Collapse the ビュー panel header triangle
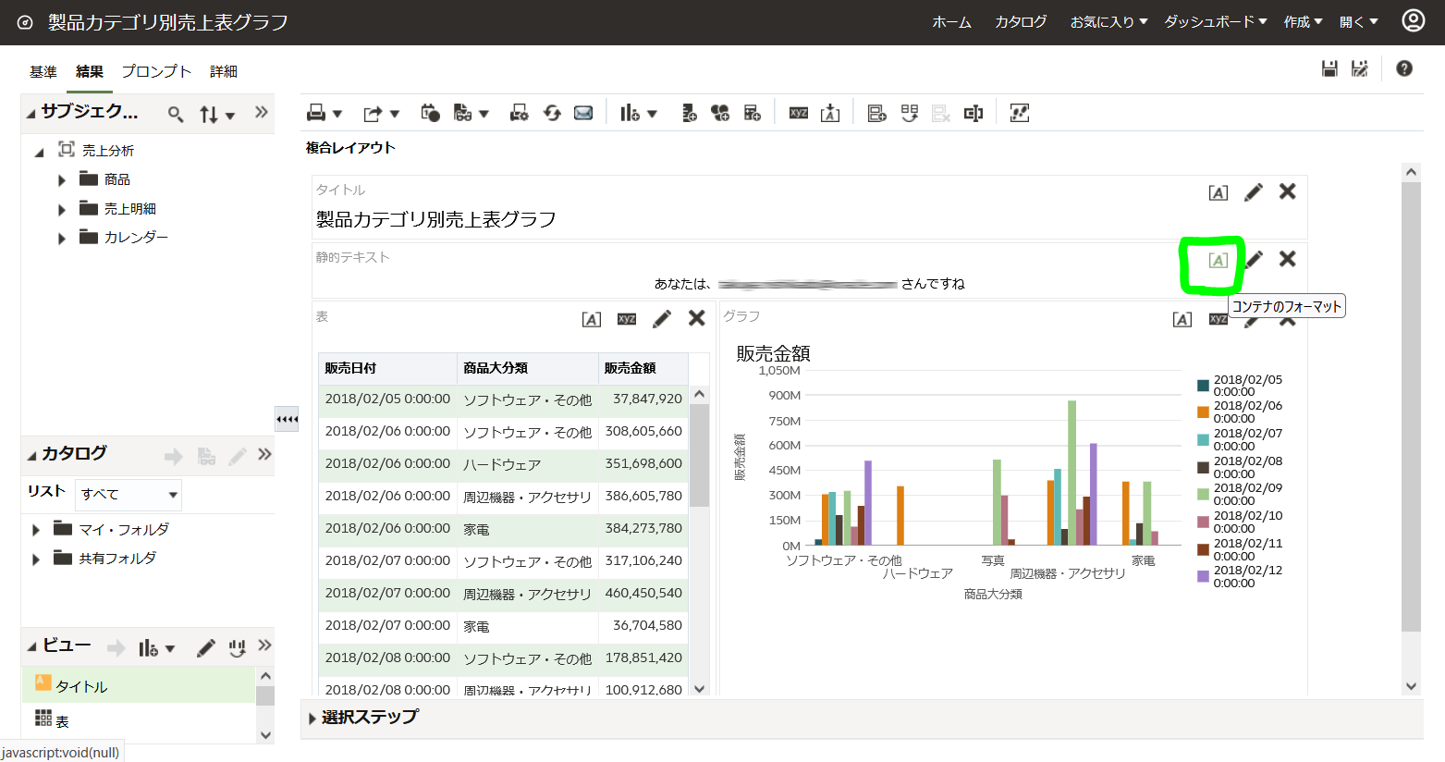The image size is (1445, 762). point(30,645)
